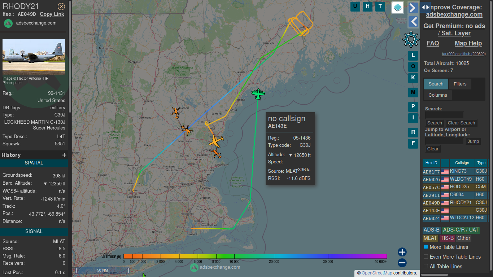
Task: Uncheck More Table Lines
Action: (426, 247)
